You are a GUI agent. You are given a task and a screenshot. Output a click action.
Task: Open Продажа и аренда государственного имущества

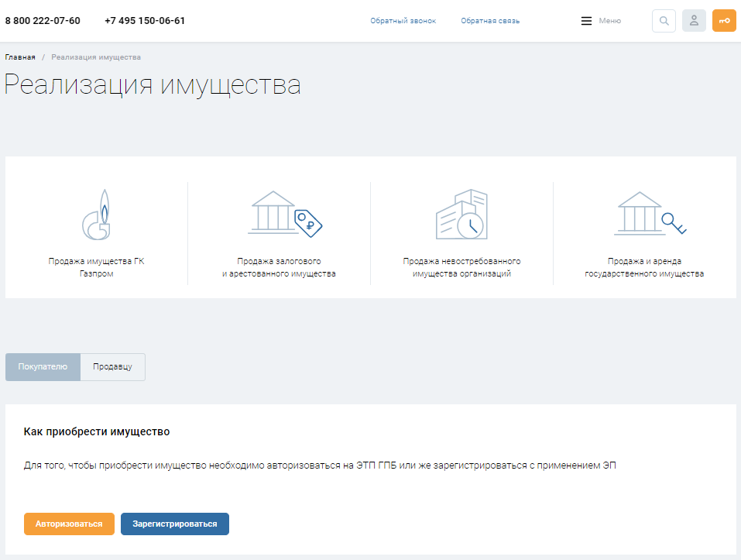click(x=644, y=267)
